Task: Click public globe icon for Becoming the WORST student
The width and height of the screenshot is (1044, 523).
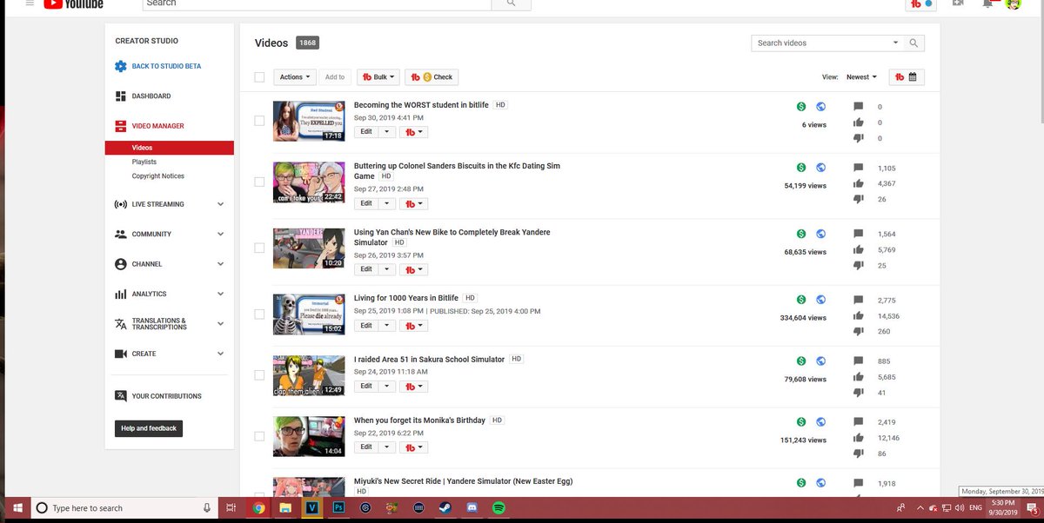Action: (820, 107)
